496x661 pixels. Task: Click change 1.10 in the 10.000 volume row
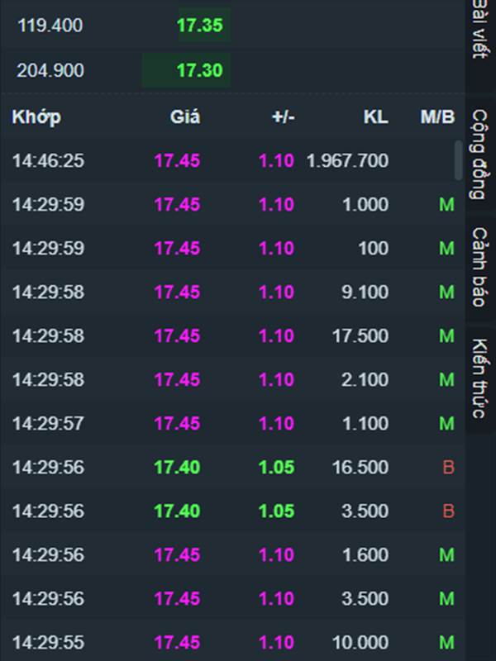(x=276, y=643)
